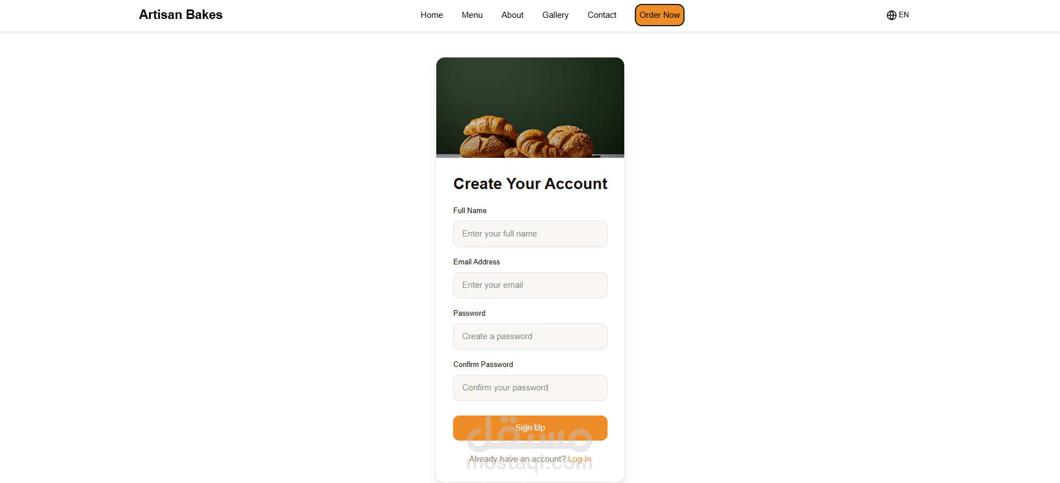Click the Email Address label
The width and height of the screenshot is (1060, 483).
476,262
